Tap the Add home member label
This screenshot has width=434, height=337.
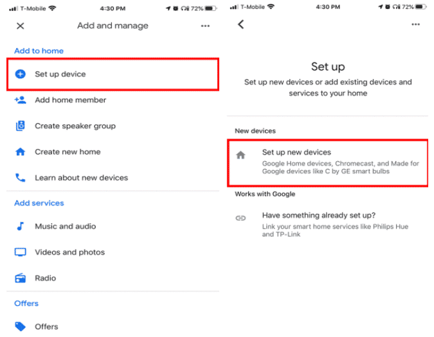[x=70, y=100]
